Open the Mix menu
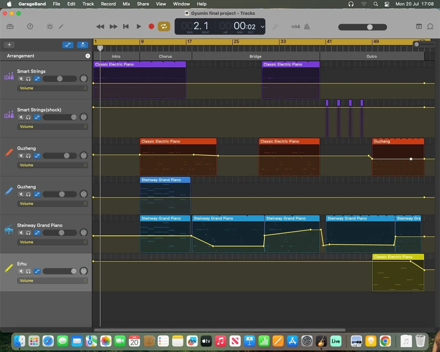This screenshot has height=352, width=440. [126, 4]
